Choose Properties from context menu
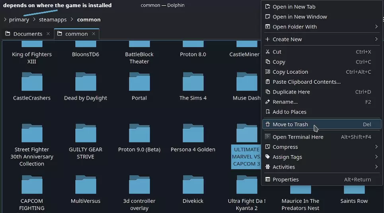384x213 pixels. pos(322,179)
